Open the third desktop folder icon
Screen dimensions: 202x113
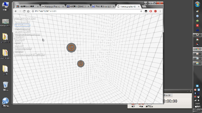pos(5,70)
